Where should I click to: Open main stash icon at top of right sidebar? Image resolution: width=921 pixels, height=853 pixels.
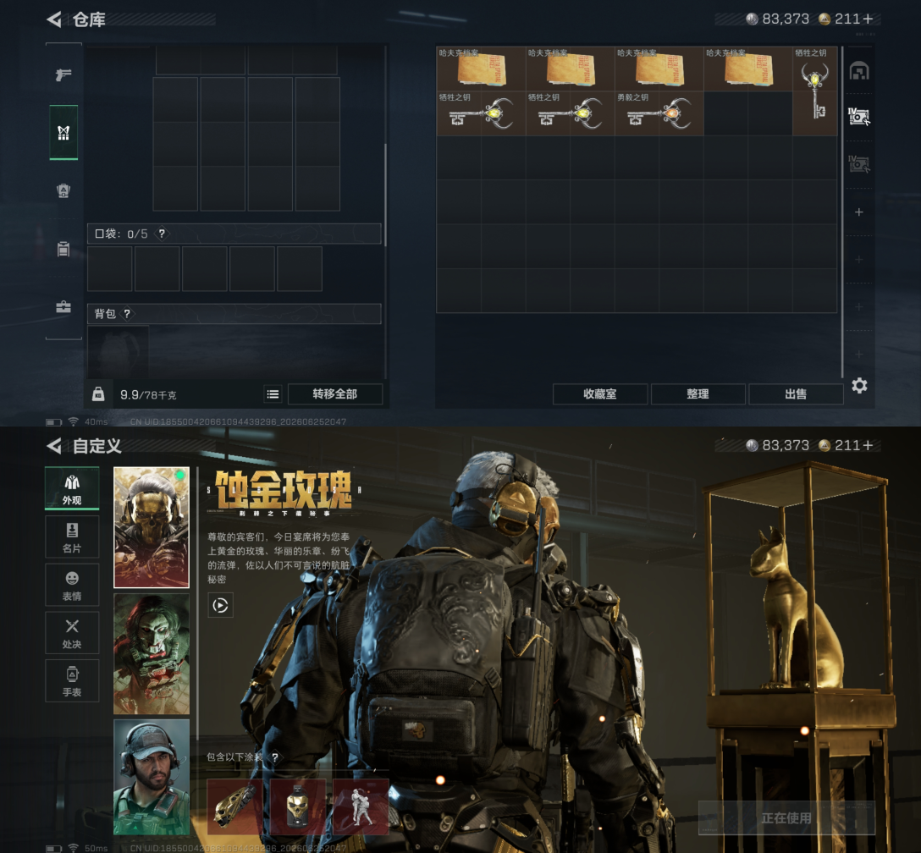[x=859, y=71]
